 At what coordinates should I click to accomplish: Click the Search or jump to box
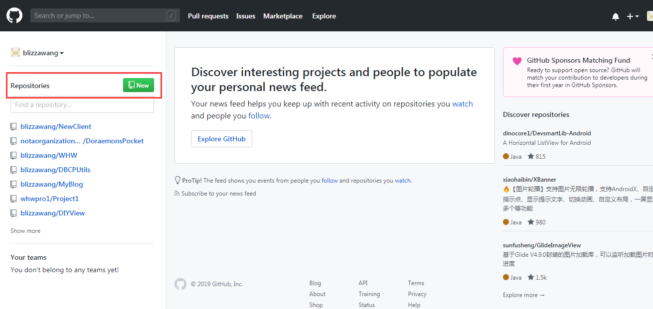coord(105,15)
